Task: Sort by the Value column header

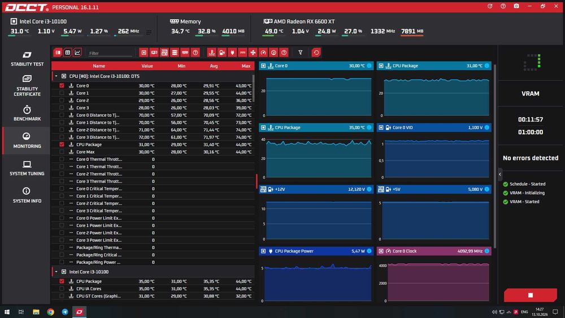Action: [x=147, y=66]
